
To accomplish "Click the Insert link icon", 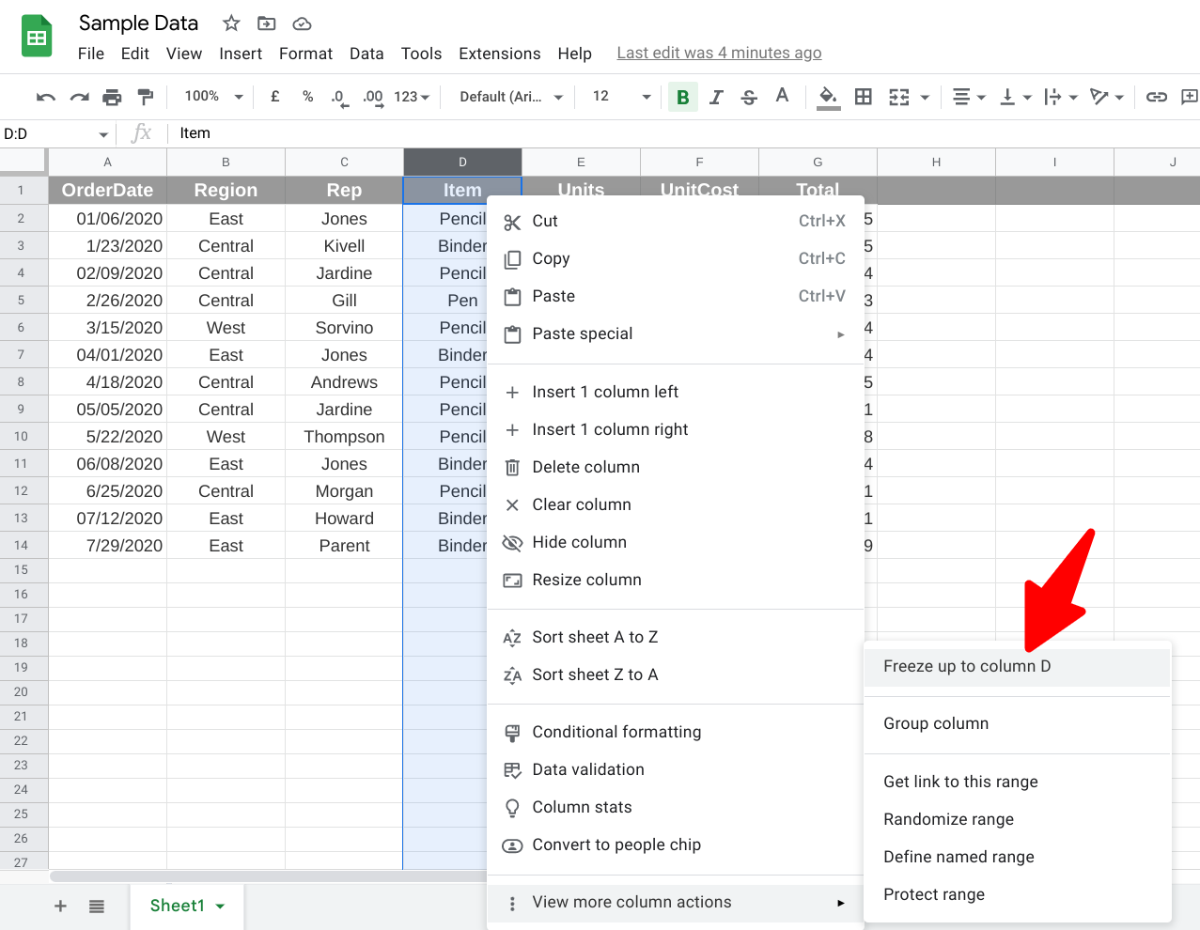I will point(1156,96).
